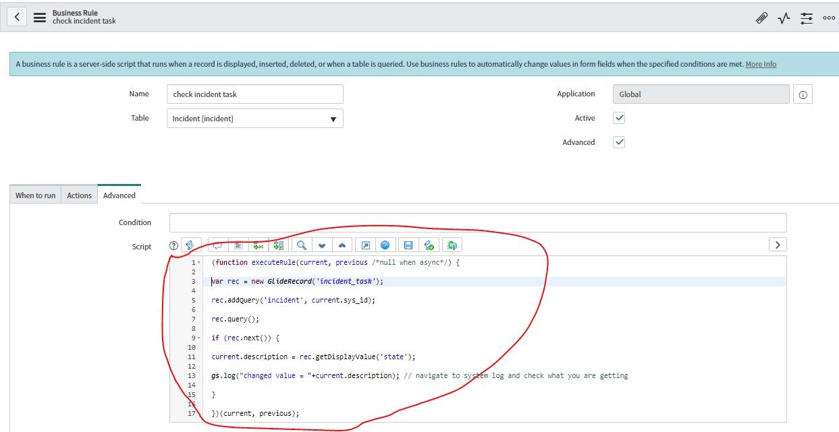The height and width of the screenshot is (432, 839).
Task: Click code line 'rec.query();'
Action: (235, 319)
